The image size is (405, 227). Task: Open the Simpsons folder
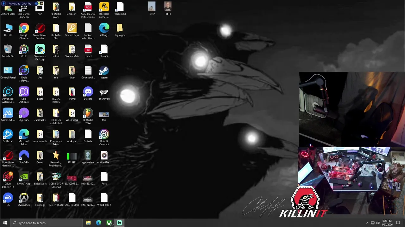tap(72, 9)
